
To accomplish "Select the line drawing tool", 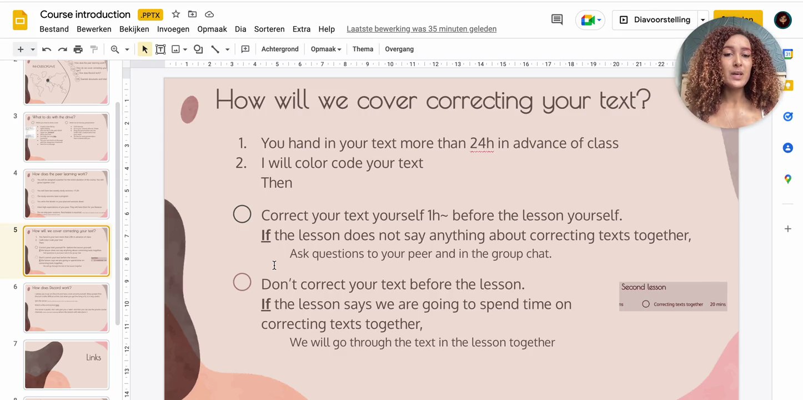I will 216,49.
